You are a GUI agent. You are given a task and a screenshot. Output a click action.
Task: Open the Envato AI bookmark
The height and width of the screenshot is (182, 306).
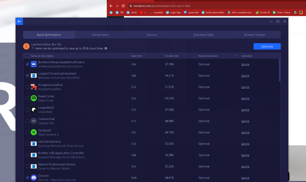263,13
